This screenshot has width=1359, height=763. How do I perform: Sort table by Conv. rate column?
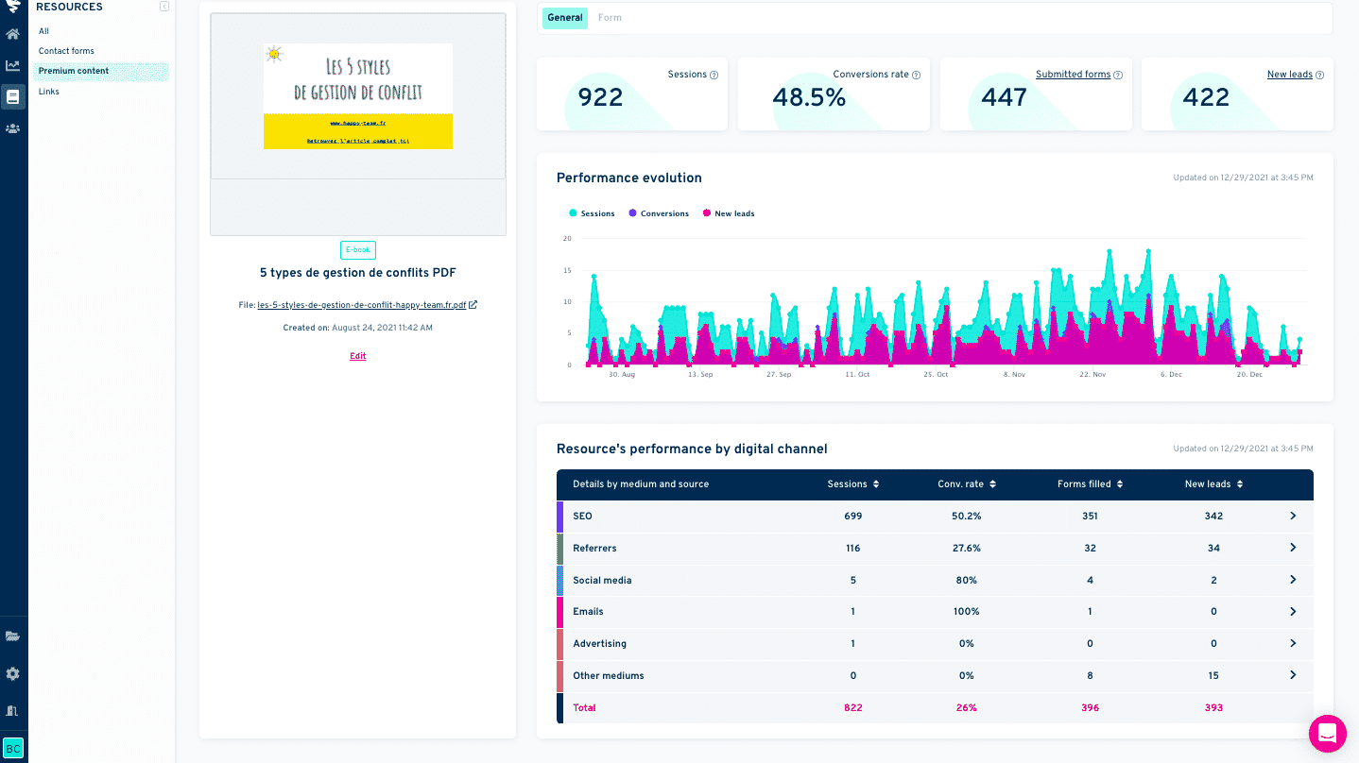pos(993,484)
